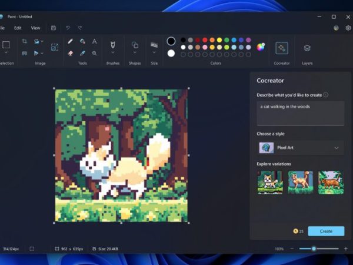
Task: Click the zoom out minus icon
Action: point(292,249)
